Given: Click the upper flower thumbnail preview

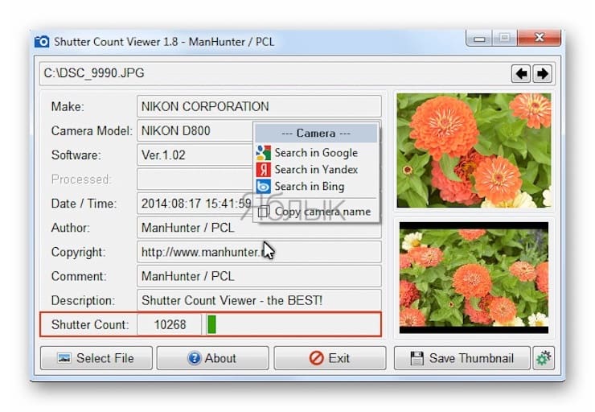Looking at the screenshot, I should coord(474,150).
